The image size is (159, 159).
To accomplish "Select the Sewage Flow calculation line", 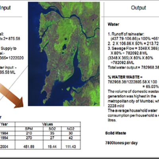I will click(x=133, y=48).
